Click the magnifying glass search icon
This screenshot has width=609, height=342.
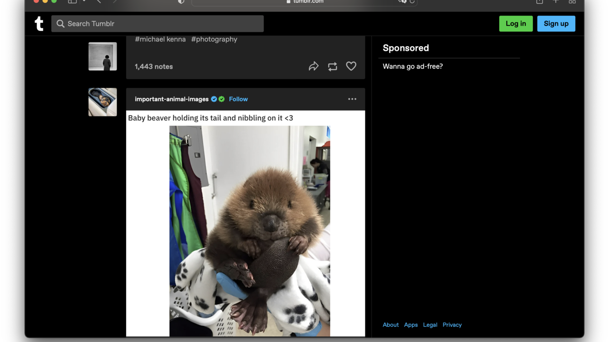60,24
